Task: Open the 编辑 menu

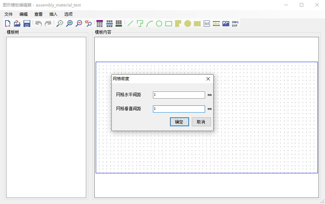Action: [x=24, y=14]
